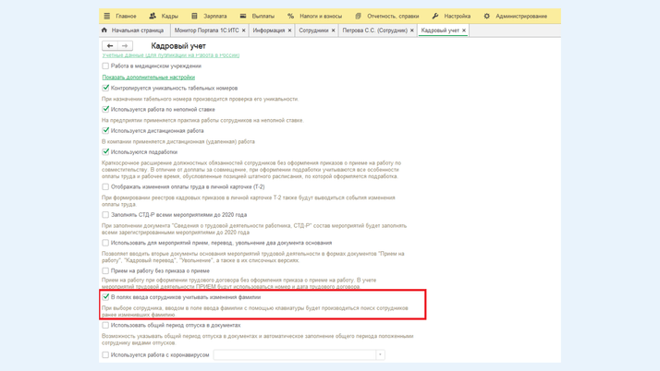Click Показать дополнительные настройки link
This screenshot has height=371, width=660.
(x=148, y=78)
